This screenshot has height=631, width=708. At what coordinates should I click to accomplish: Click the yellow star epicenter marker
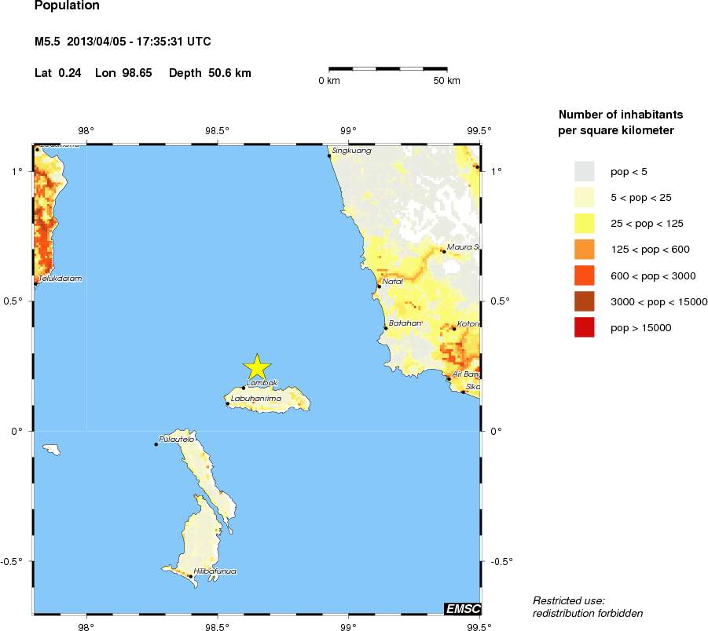[257, 367]
